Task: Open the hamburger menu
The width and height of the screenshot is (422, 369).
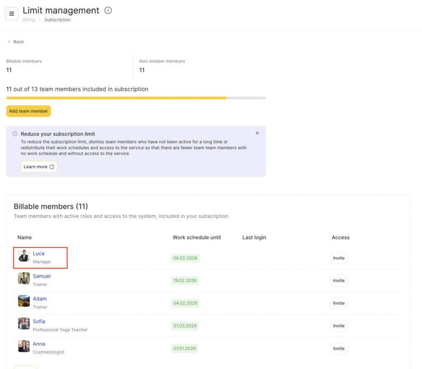Action: click(x=12, y=14)
